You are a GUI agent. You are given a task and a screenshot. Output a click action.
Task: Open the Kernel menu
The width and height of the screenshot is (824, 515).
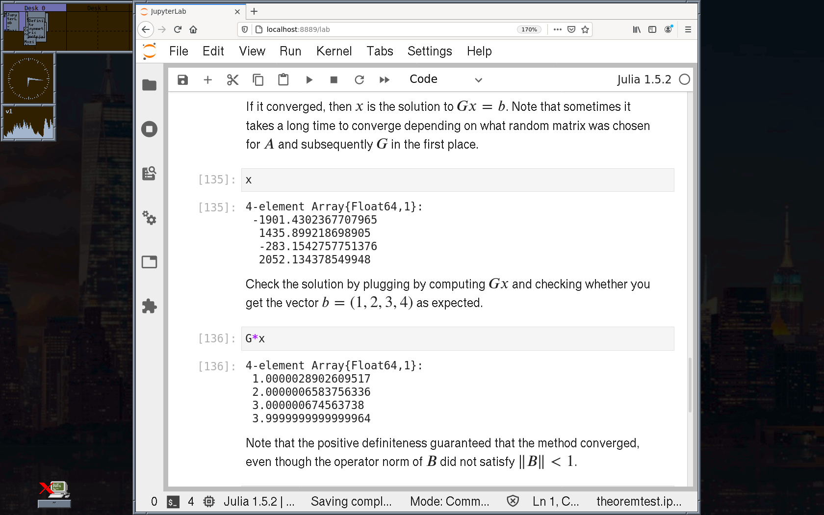[334, 51]
